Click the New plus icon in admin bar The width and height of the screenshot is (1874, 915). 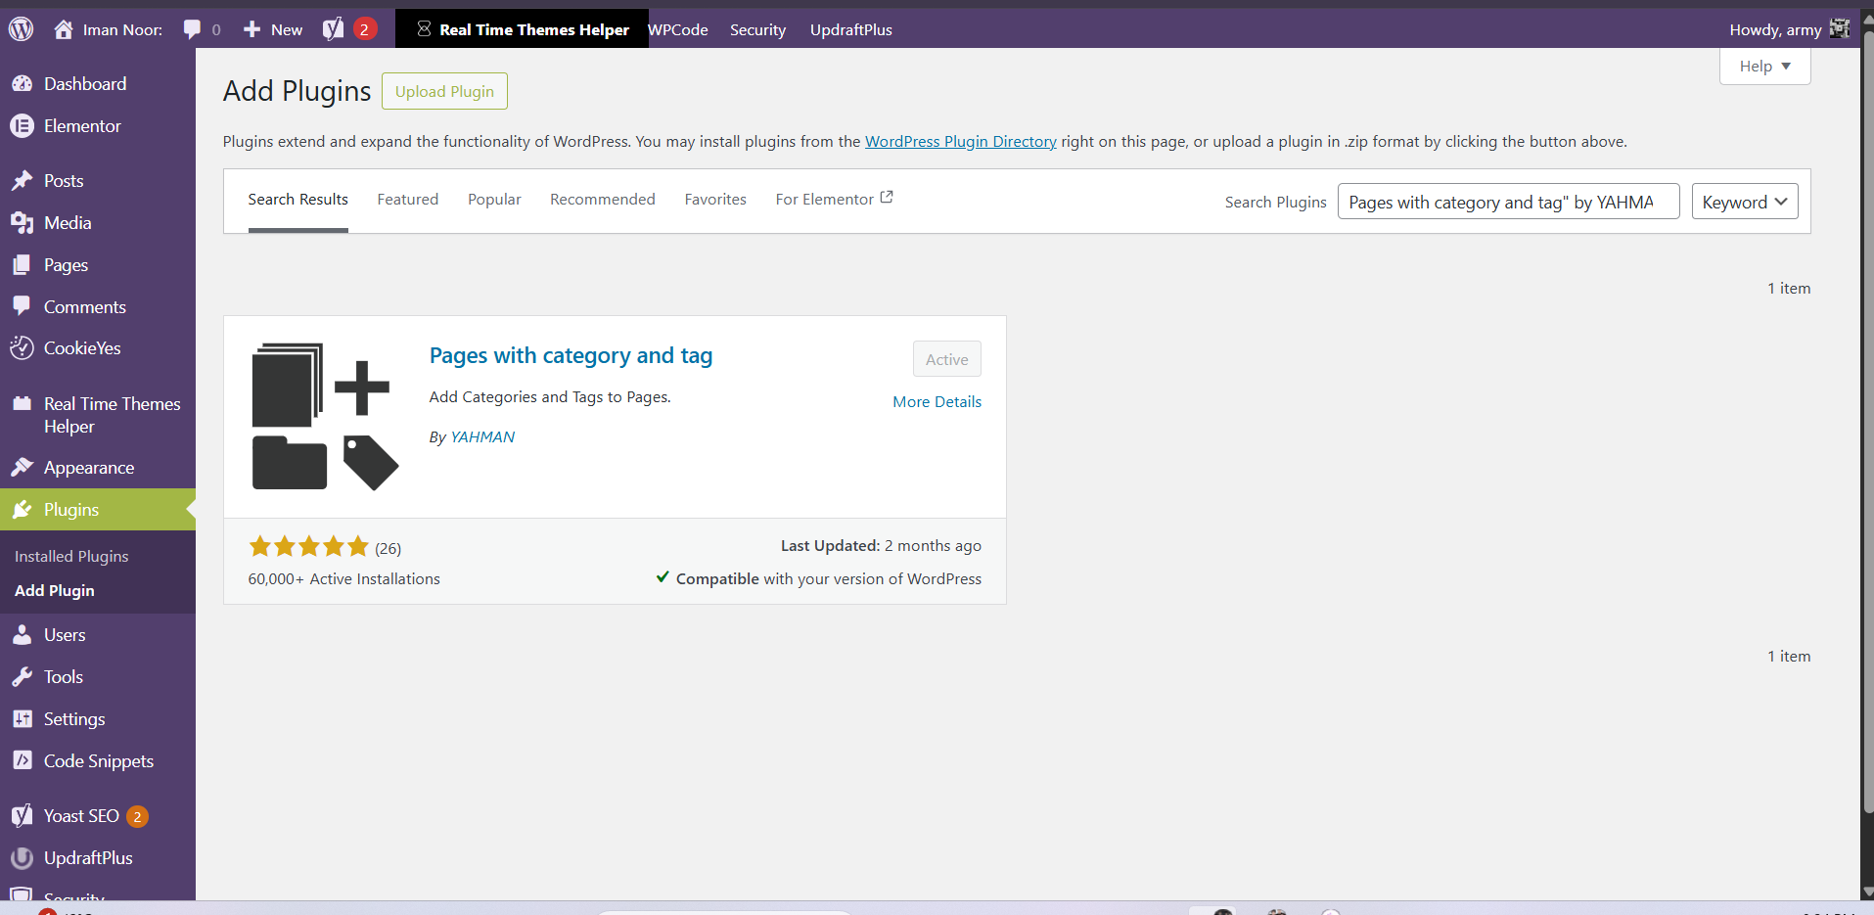click(x=251, y=29)
